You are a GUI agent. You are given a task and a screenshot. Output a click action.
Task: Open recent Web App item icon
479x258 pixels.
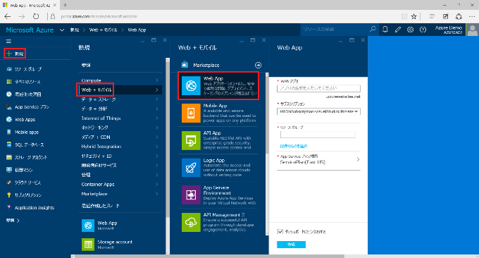coord(88,226)
